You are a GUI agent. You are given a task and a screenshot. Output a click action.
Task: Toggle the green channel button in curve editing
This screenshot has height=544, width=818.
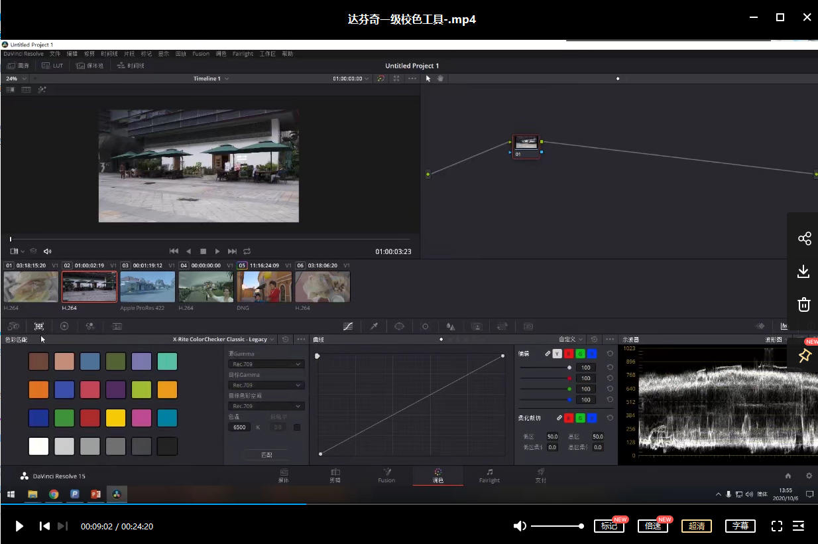click(x=580, y=354)
